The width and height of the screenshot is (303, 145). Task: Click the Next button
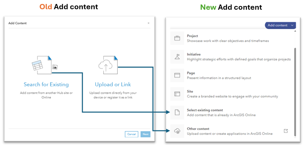click(x=146, y=134)
